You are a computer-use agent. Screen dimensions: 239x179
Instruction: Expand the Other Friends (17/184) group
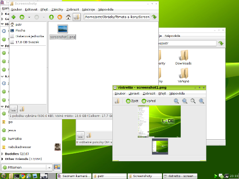click(2, 159)
